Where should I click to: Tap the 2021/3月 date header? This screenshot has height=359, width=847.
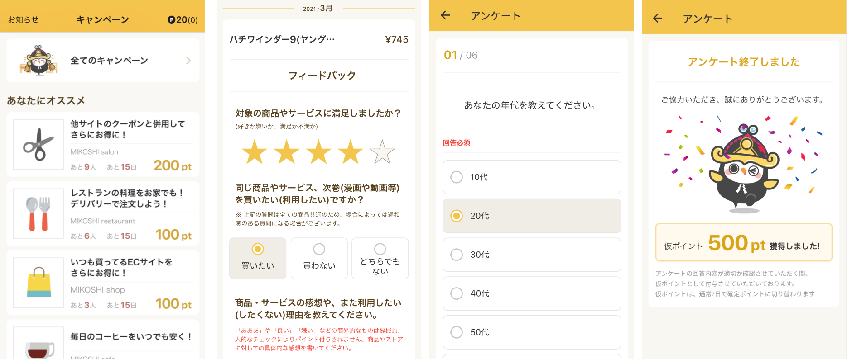(318, 8)
